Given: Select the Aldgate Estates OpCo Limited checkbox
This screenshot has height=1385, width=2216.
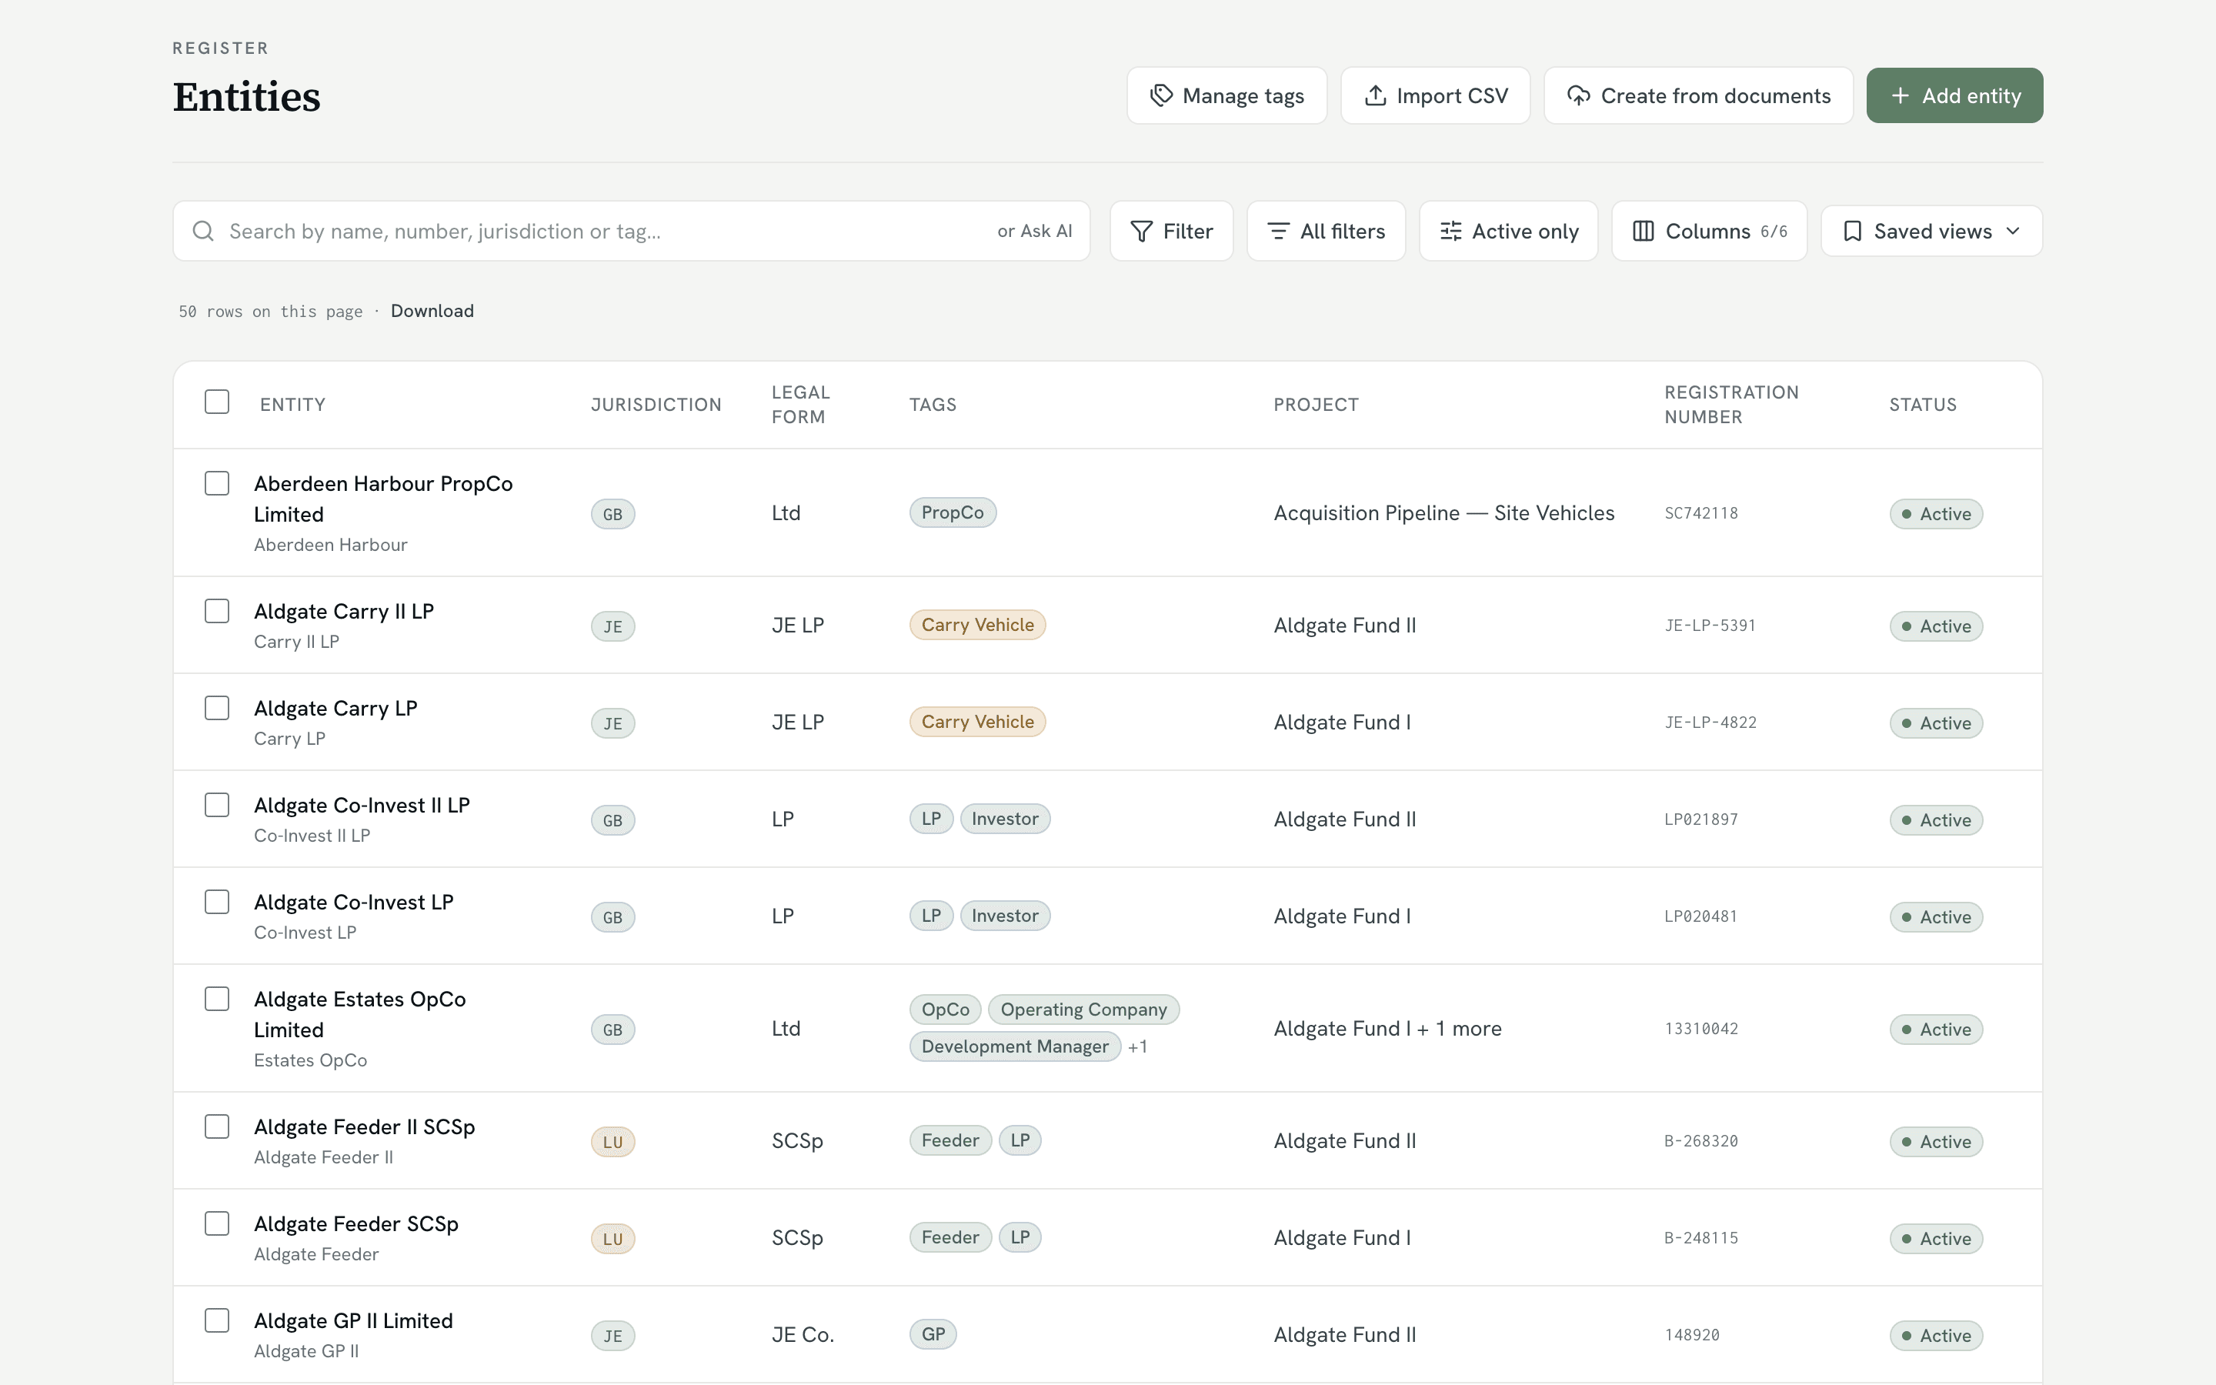Looking at the screenshot, I should pos(217,999).
